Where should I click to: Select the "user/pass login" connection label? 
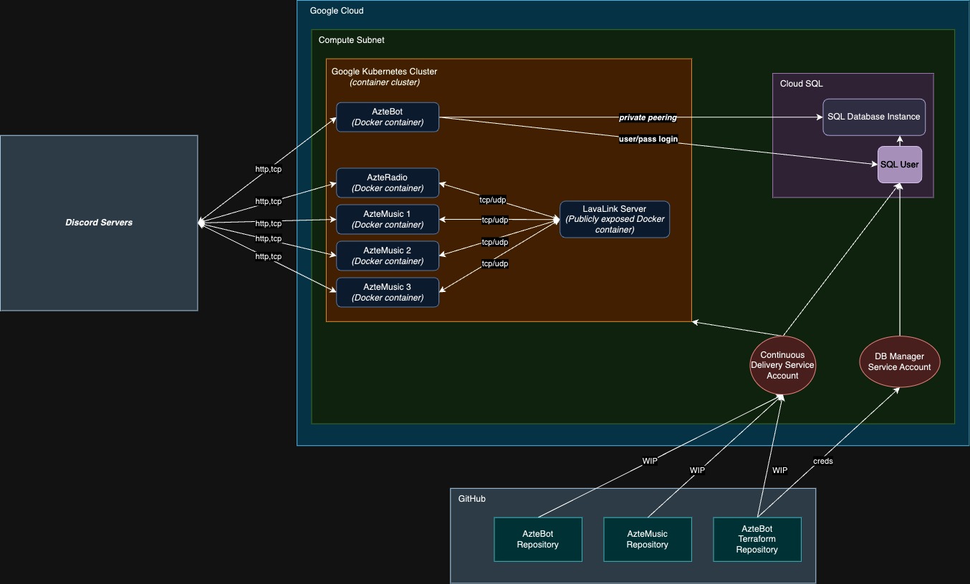tap(648, 138)
